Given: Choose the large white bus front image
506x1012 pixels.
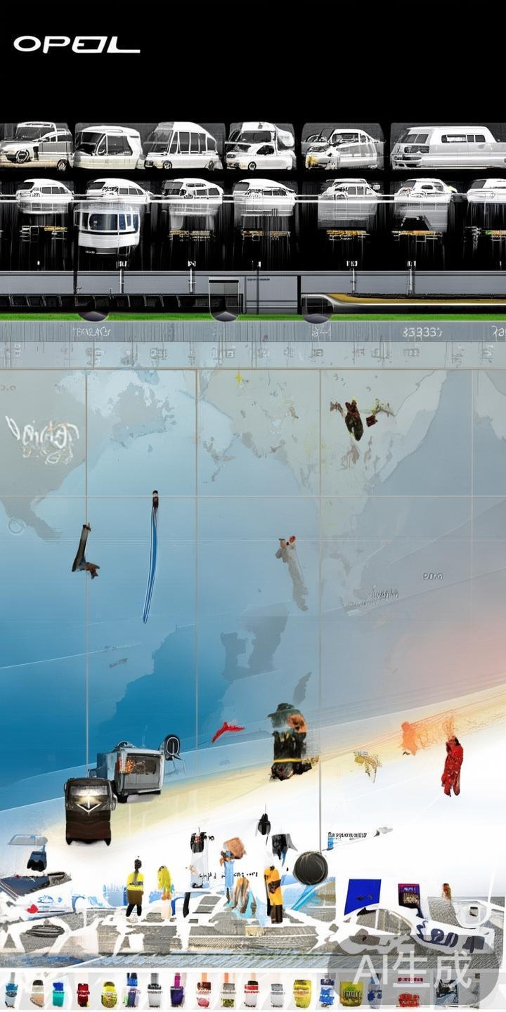Looking at the screenshot, I should coord(108,227).
